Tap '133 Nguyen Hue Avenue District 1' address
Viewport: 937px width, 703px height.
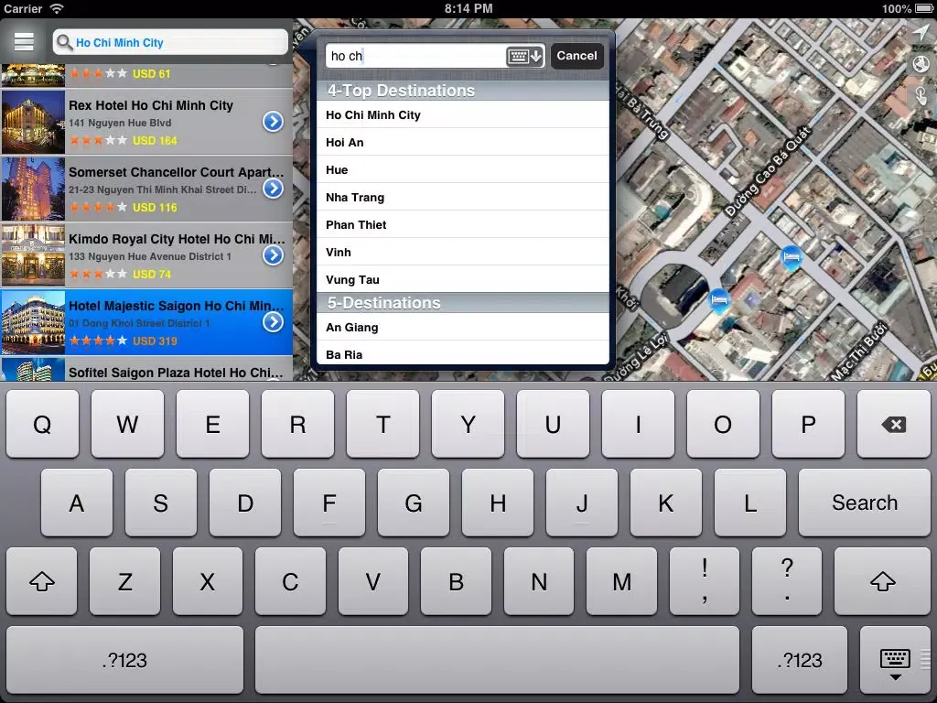click(x=150, y=256)
